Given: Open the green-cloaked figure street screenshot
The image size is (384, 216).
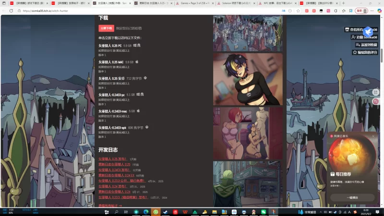Looking at the screenshot, I should coord(248,184).
